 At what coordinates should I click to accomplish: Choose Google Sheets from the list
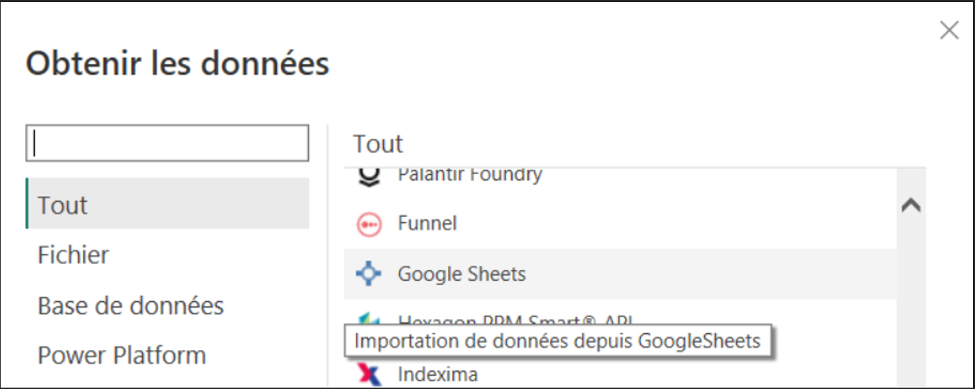pos(620,274)
